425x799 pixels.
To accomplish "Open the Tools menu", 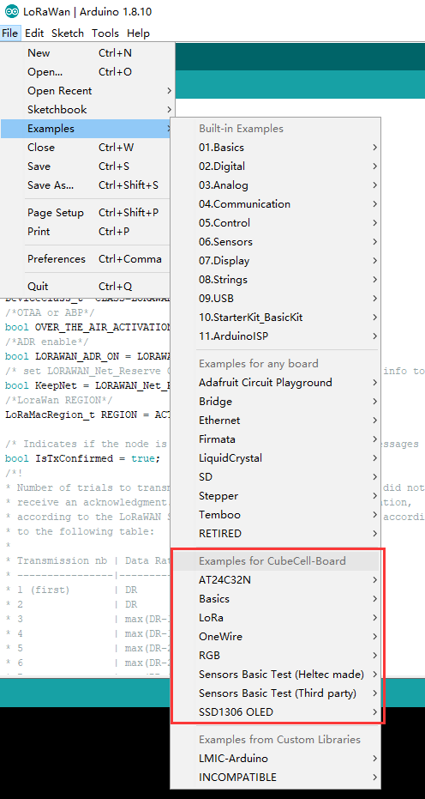I will pos(105,33).
